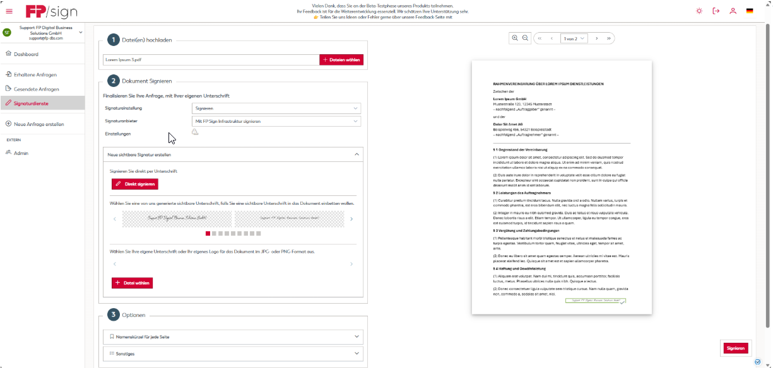Screen dimensions: 773x368
Task: Go to next page arrow
Action: 597,38
